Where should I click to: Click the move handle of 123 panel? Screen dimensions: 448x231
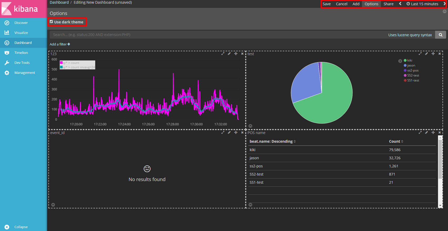pyautogui.click(x=236, y=54)
